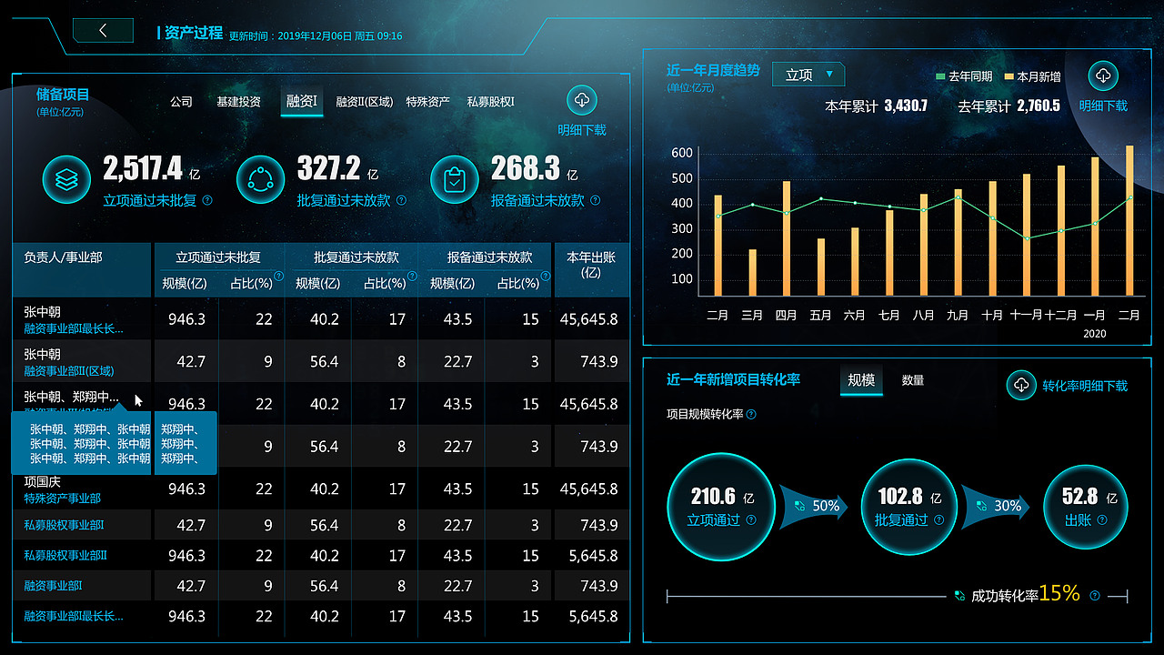This screenshot has height=655, width=1164.
Task: Go back using the top-left arrow button
Action: (103, 30)
